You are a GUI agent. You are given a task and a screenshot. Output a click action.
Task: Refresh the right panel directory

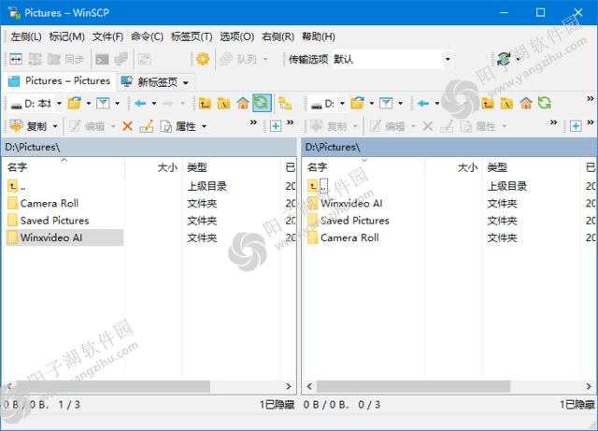coord(544,103)
